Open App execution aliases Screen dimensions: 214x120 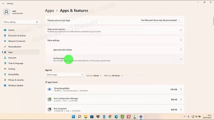[x=115, y=50]
